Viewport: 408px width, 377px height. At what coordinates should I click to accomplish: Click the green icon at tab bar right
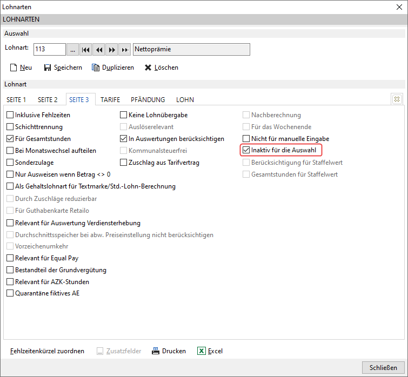[397, 99]
